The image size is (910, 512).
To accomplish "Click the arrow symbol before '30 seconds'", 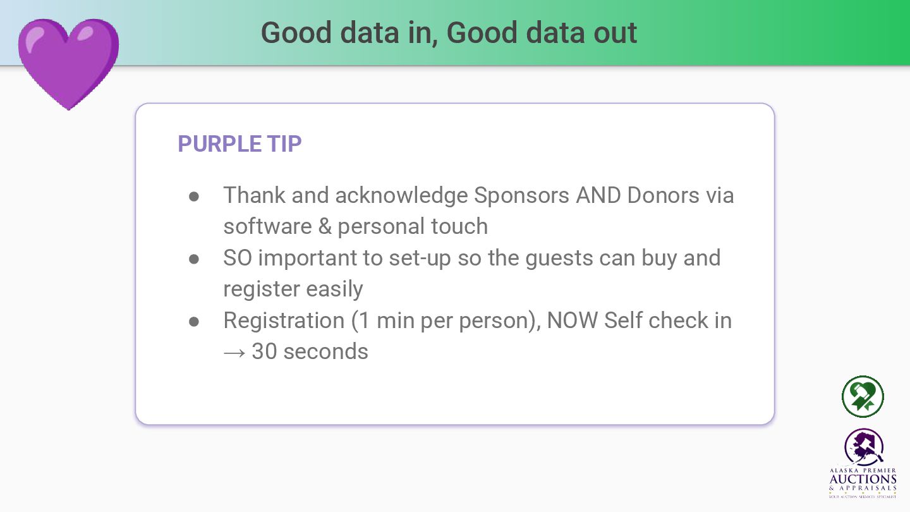I will click(x=234, y=351).
